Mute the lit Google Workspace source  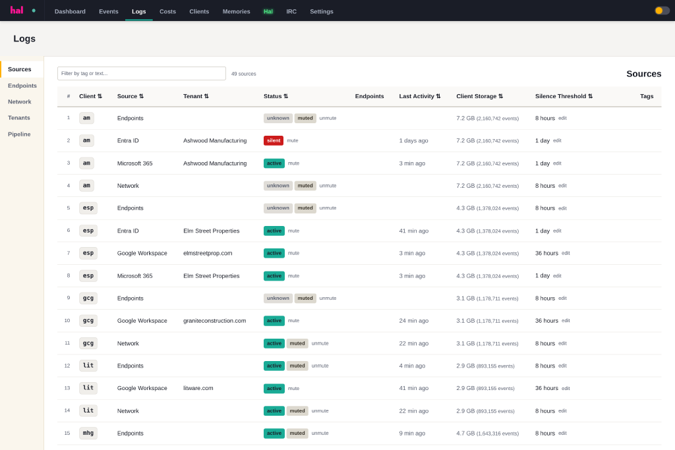pos(293,389)
